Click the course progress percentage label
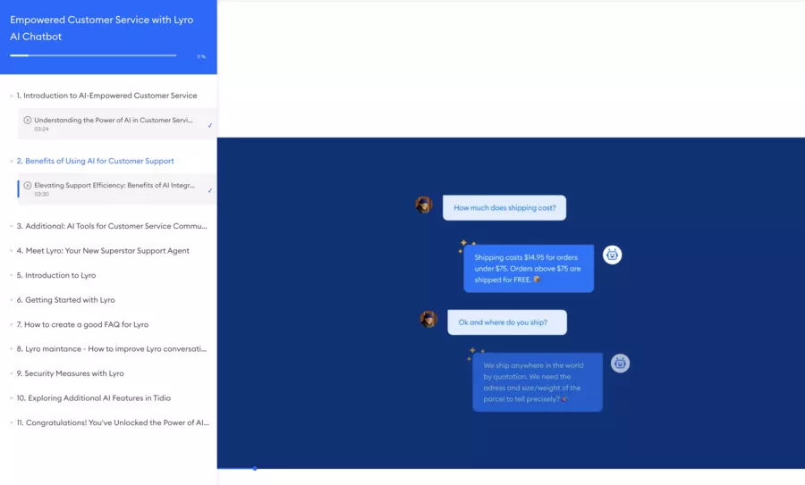The width and height of the screenshot is (805, 485). click(201, 56)
